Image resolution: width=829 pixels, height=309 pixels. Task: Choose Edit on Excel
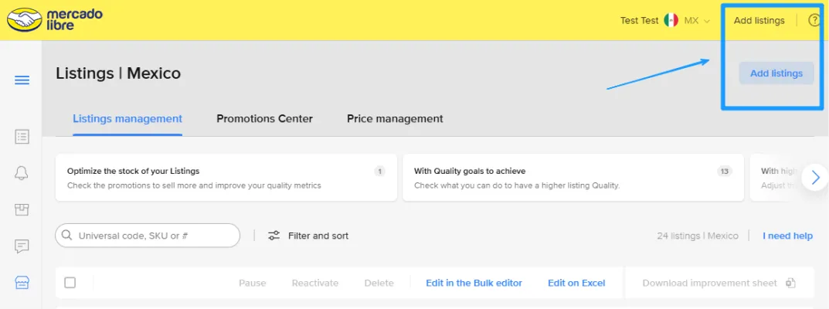[576, 283]
